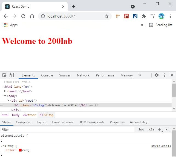
Task: Focus the styles Filter field
Action: click(x=67, y=130)
